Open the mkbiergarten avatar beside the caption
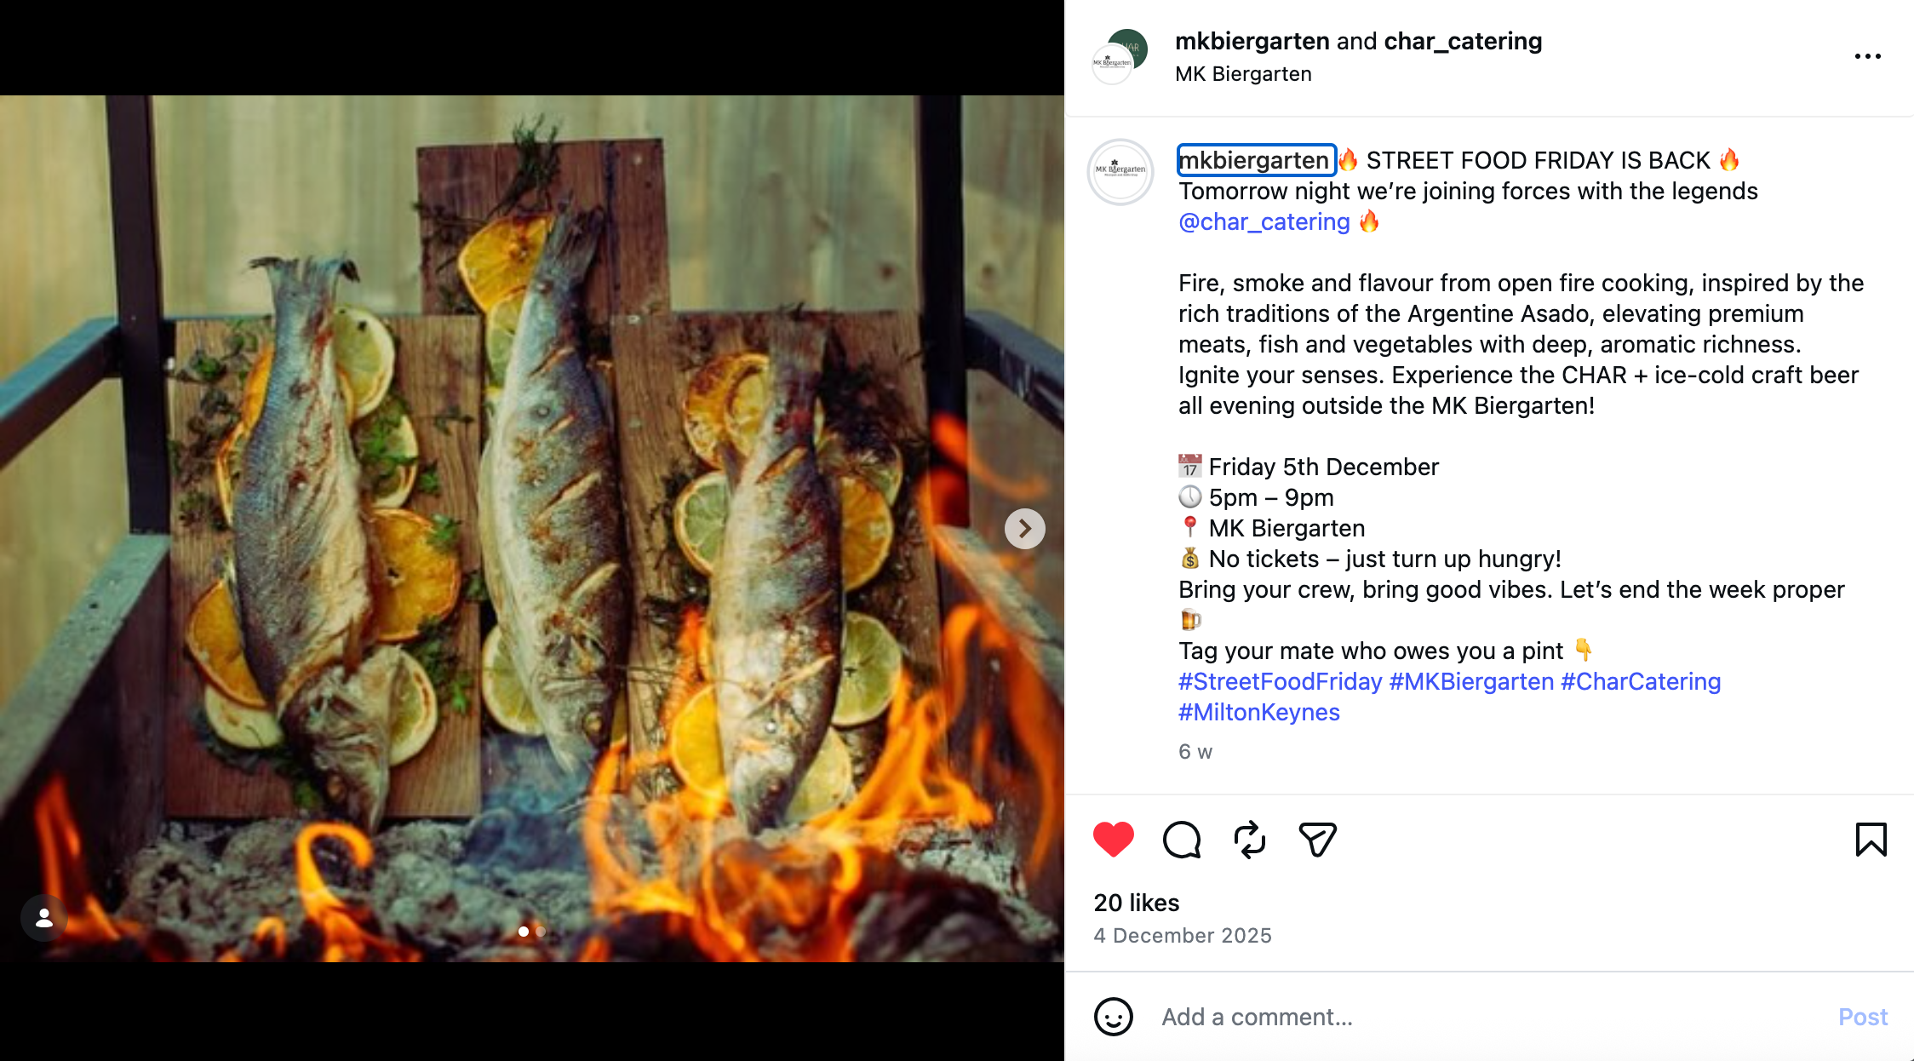The width and height of the screenshot is (1914, 1061). 1120,172
